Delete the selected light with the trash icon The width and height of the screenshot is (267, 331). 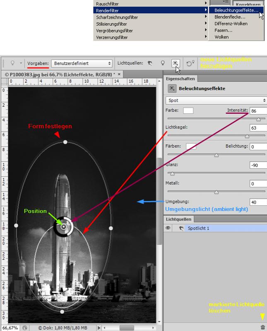tap(262, 327)
